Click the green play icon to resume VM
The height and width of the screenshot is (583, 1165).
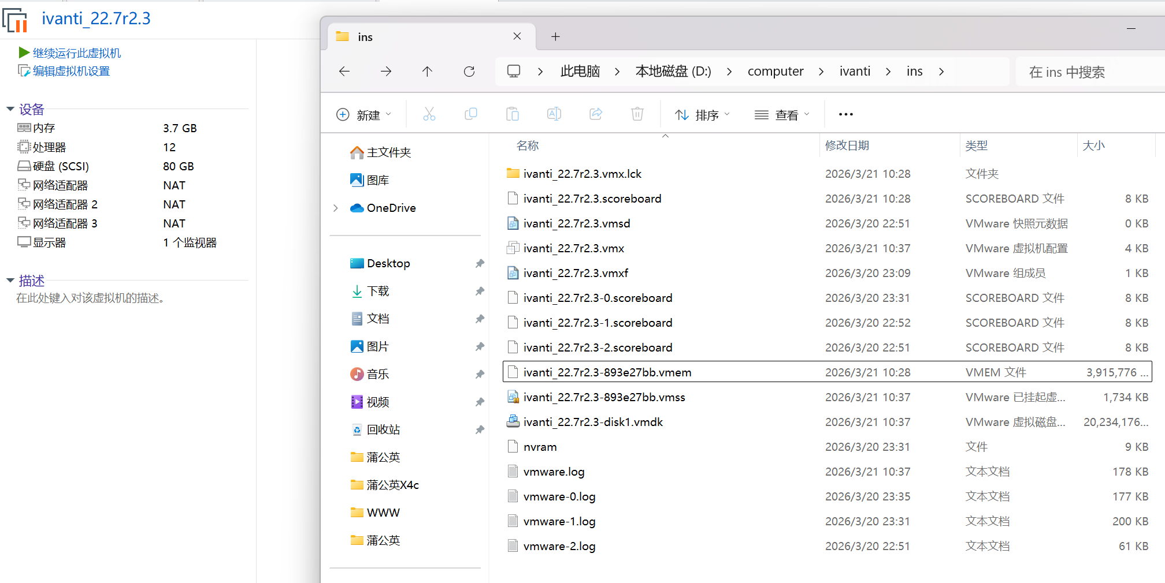(24, 53)
